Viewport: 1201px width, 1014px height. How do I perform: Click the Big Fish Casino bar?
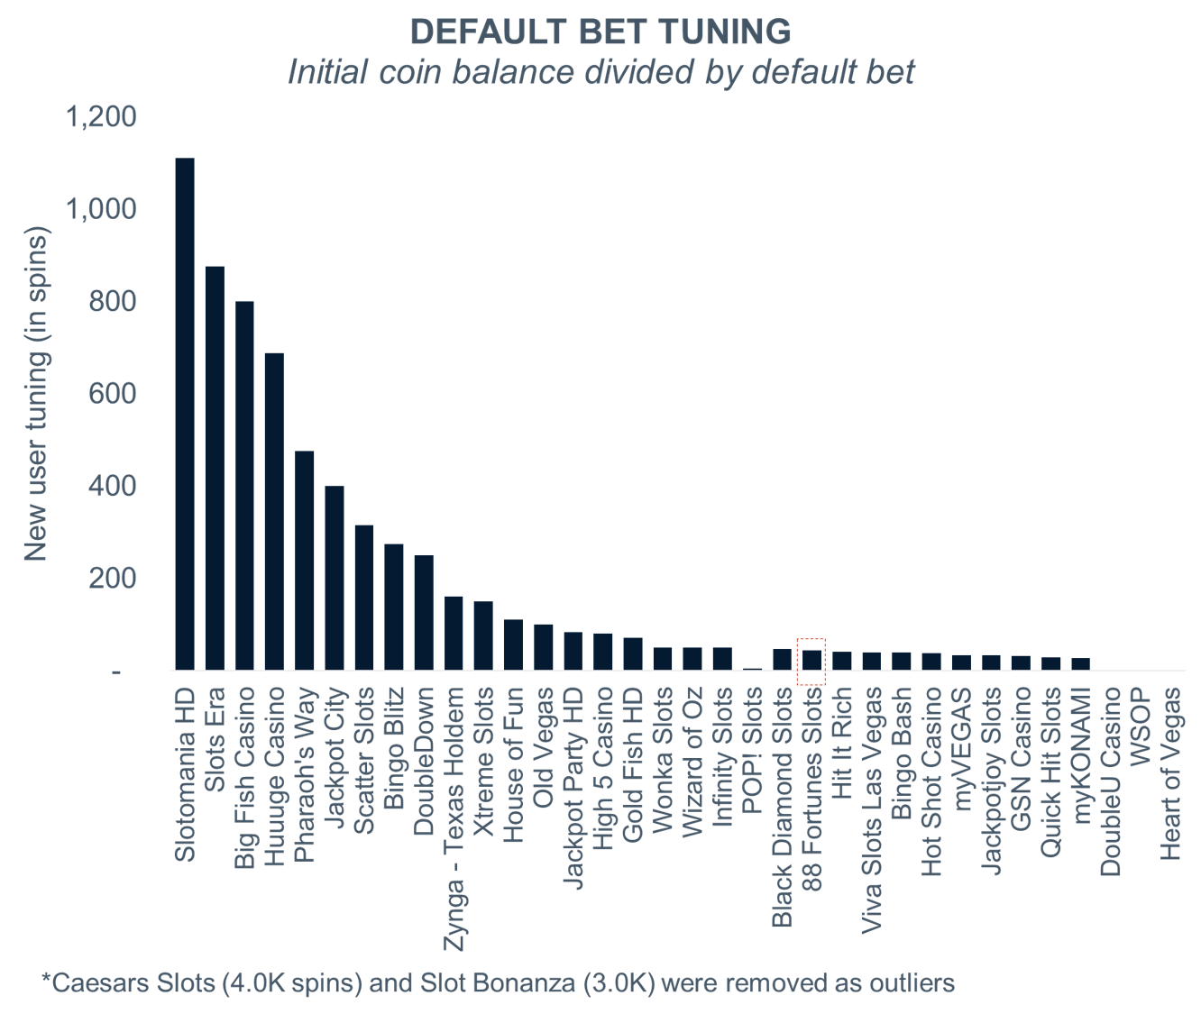point(244,487)
